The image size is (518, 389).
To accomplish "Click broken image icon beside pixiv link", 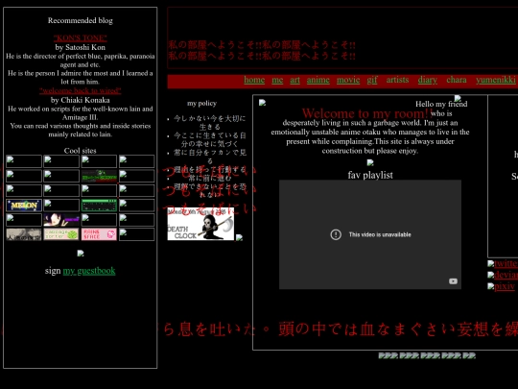I will pyautogui.click(x=490, y=286).
